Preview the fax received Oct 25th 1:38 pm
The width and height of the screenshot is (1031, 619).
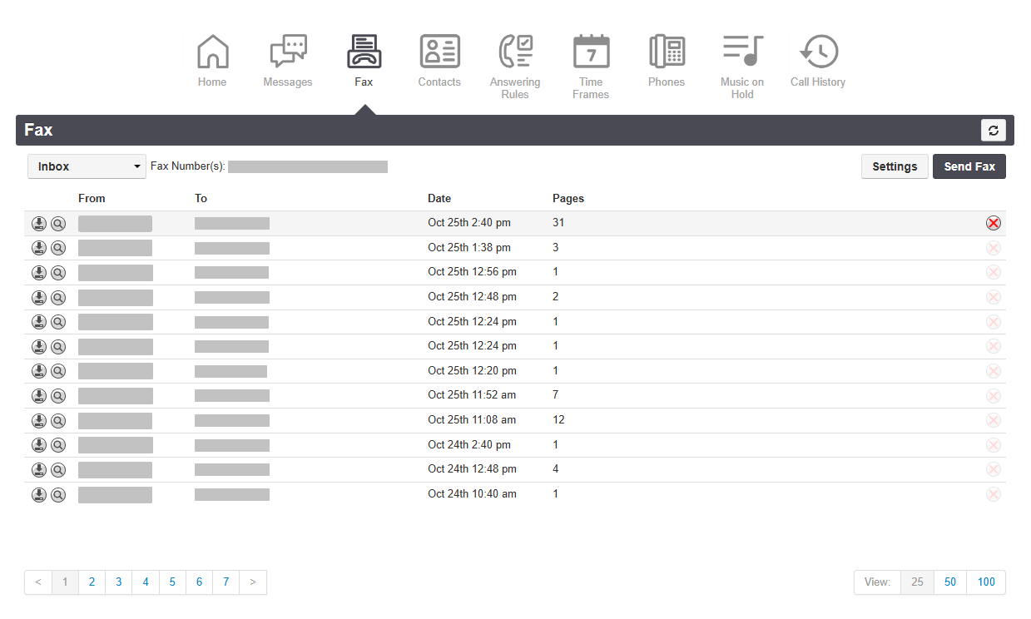(x=57, y=247)
